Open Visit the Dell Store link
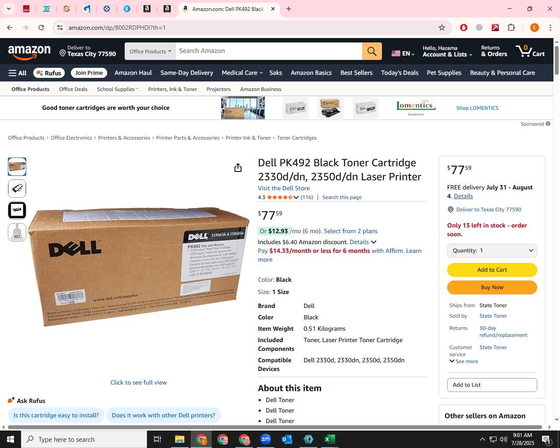Image resolution: width=560 pixels, height=448 pixels. pyautogui.click(x=283, y=188)
